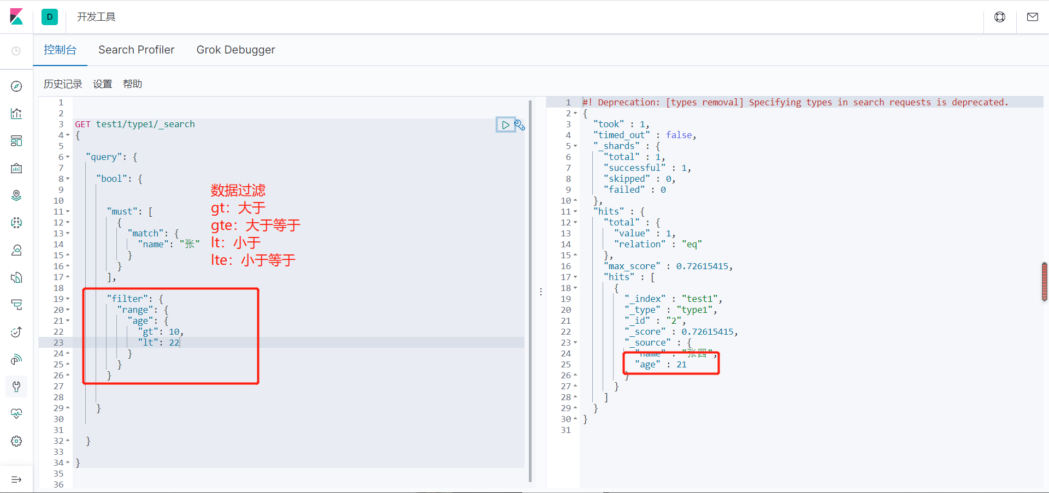Open Logs icon in sidebar
This screenshot has width=1049, height=493.
16,277
